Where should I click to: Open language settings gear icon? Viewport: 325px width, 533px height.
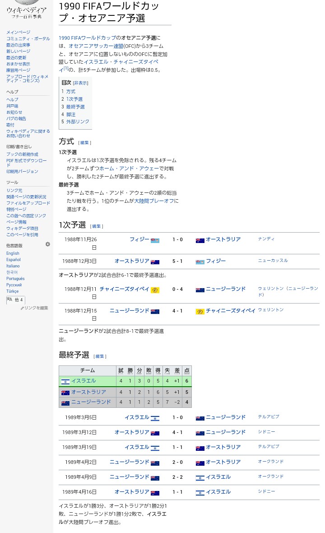(x=47, y=244)
